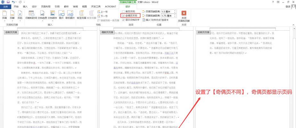Switch to the ACROBAT tab

click(111, 6)
